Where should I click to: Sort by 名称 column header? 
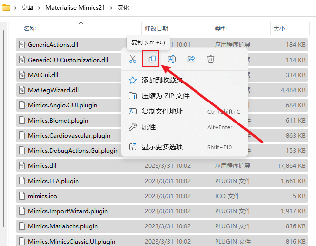tap(30, 29)
